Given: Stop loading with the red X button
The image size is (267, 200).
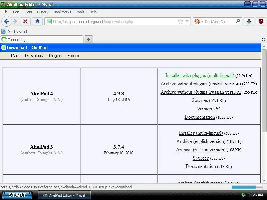Looking at the screenshot, I should pos(25,21).
